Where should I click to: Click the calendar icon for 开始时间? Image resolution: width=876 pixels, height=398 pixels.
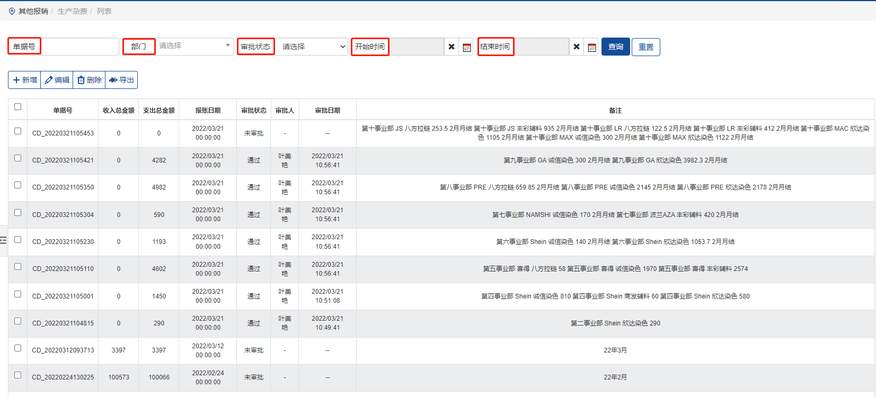[466, 47]
